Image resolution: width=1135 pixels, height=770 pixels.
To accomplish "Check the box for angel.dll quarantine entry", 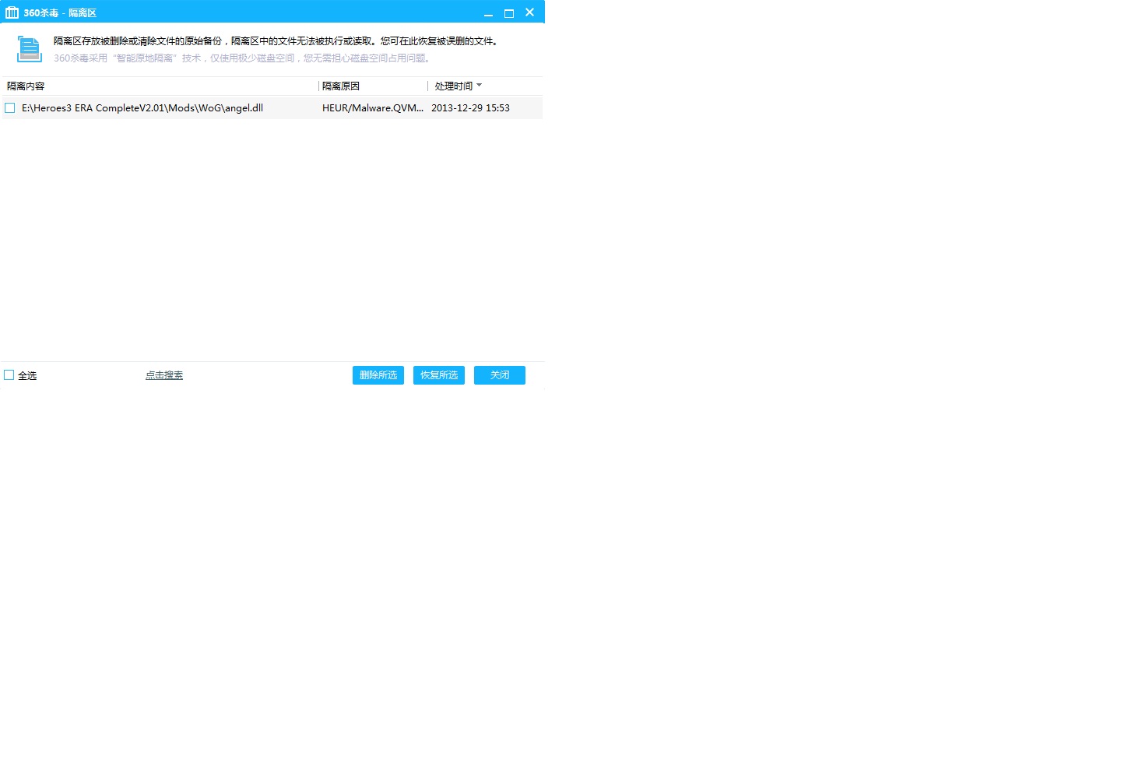I will pos(10,108).
